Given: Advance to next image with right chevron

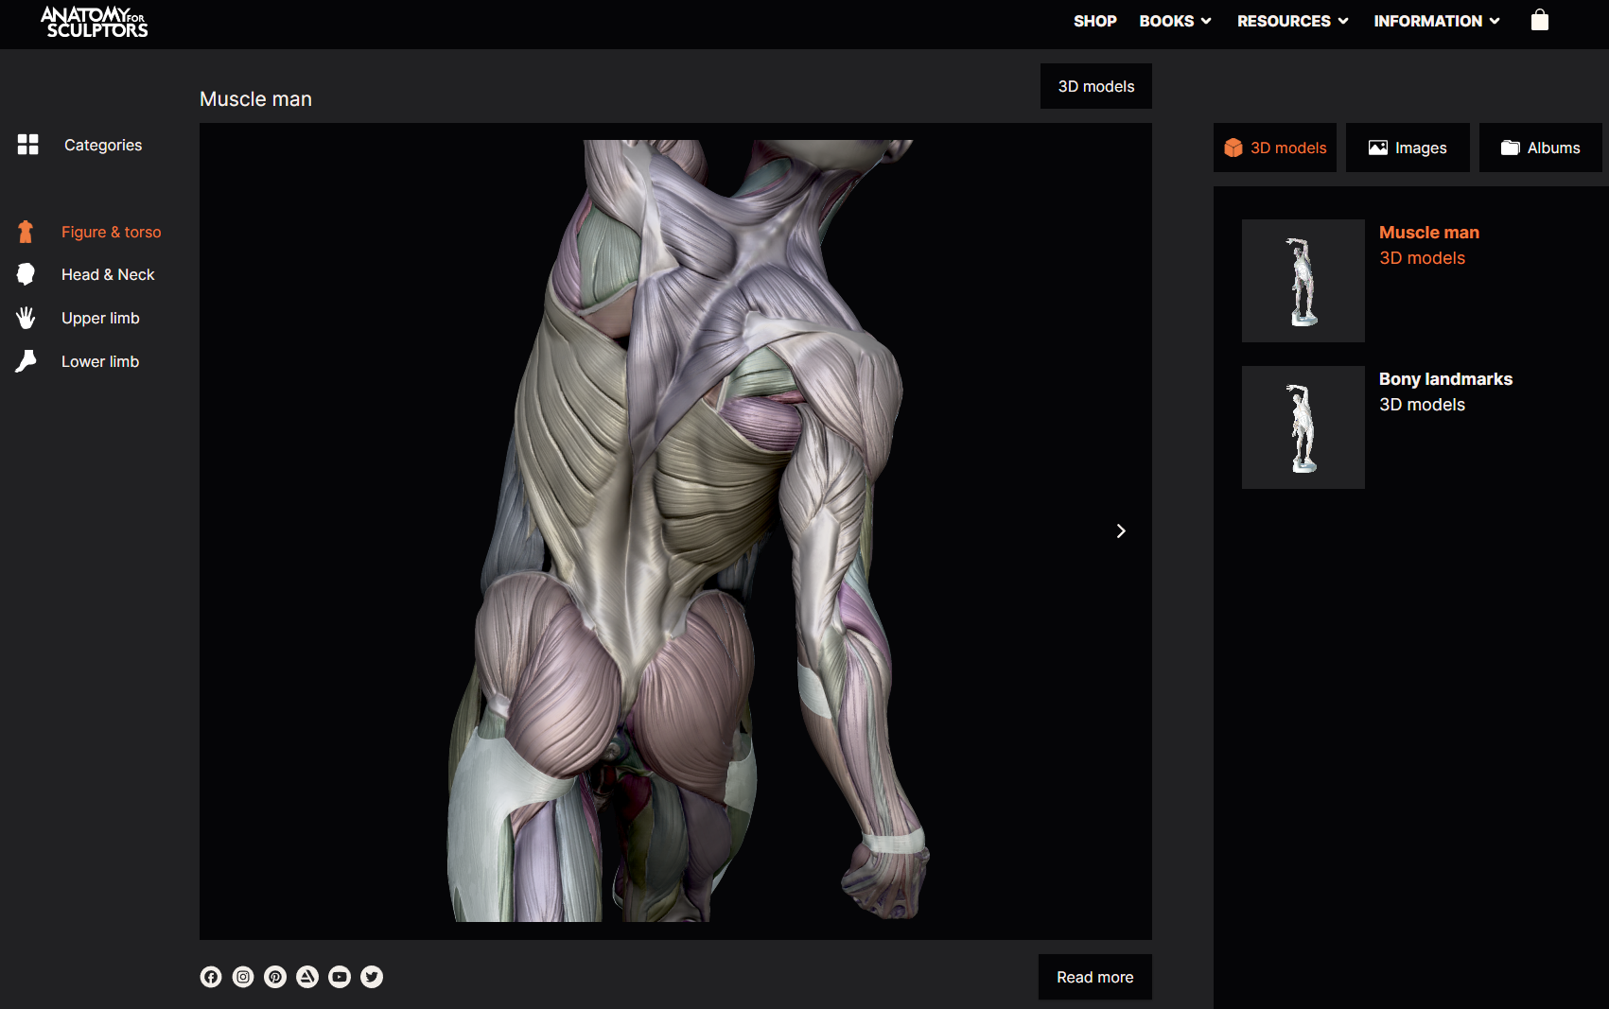Looking at the screenshot, I should (x=1121, y=531).
